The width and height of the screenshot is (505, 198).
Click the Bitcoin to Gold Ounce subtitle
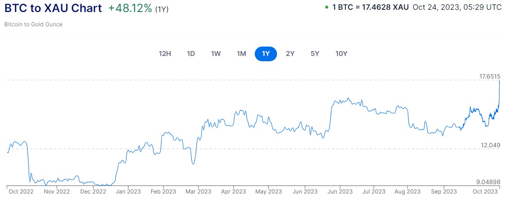[x=34, y=24]
